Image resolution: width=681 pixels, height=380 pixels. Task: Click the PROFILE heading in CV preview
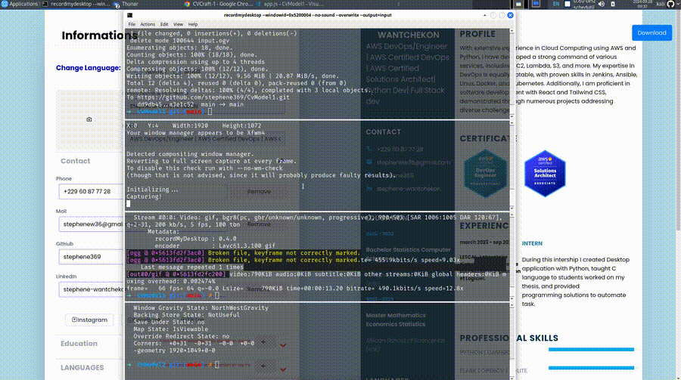coord(477,34)
